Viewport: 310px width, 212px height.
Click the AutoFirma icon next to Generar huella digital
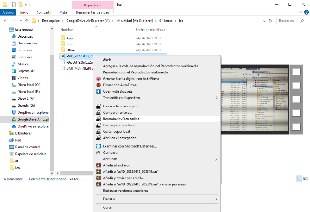(98, 79)
